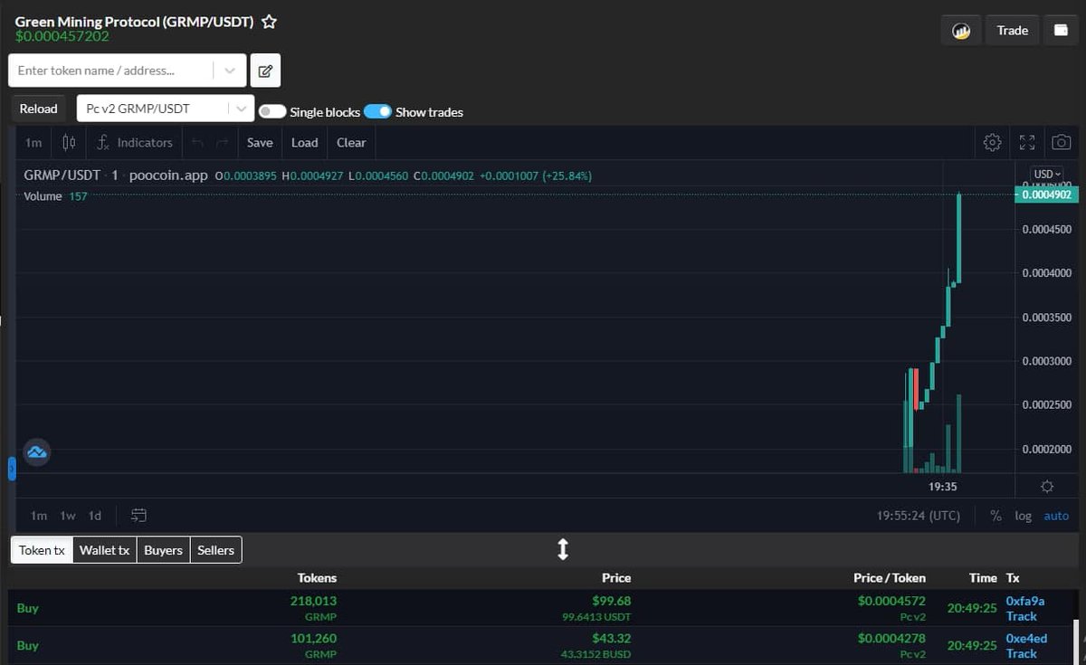Open the candlestick chart style selector
Image resolution: width=1086 pixels, height=665 pixels.
point(69,142)
